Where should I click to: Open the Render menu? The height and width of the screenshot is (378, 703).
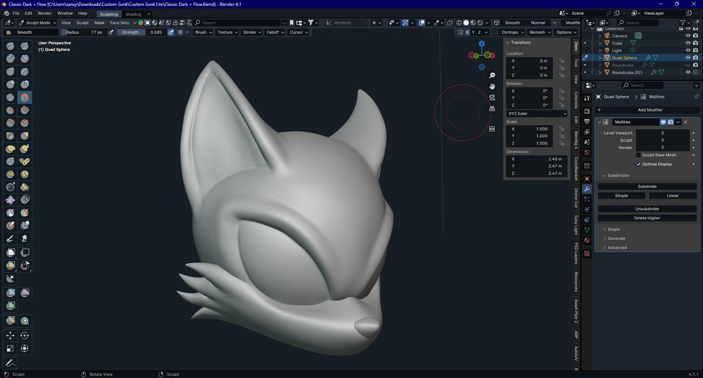45,13
